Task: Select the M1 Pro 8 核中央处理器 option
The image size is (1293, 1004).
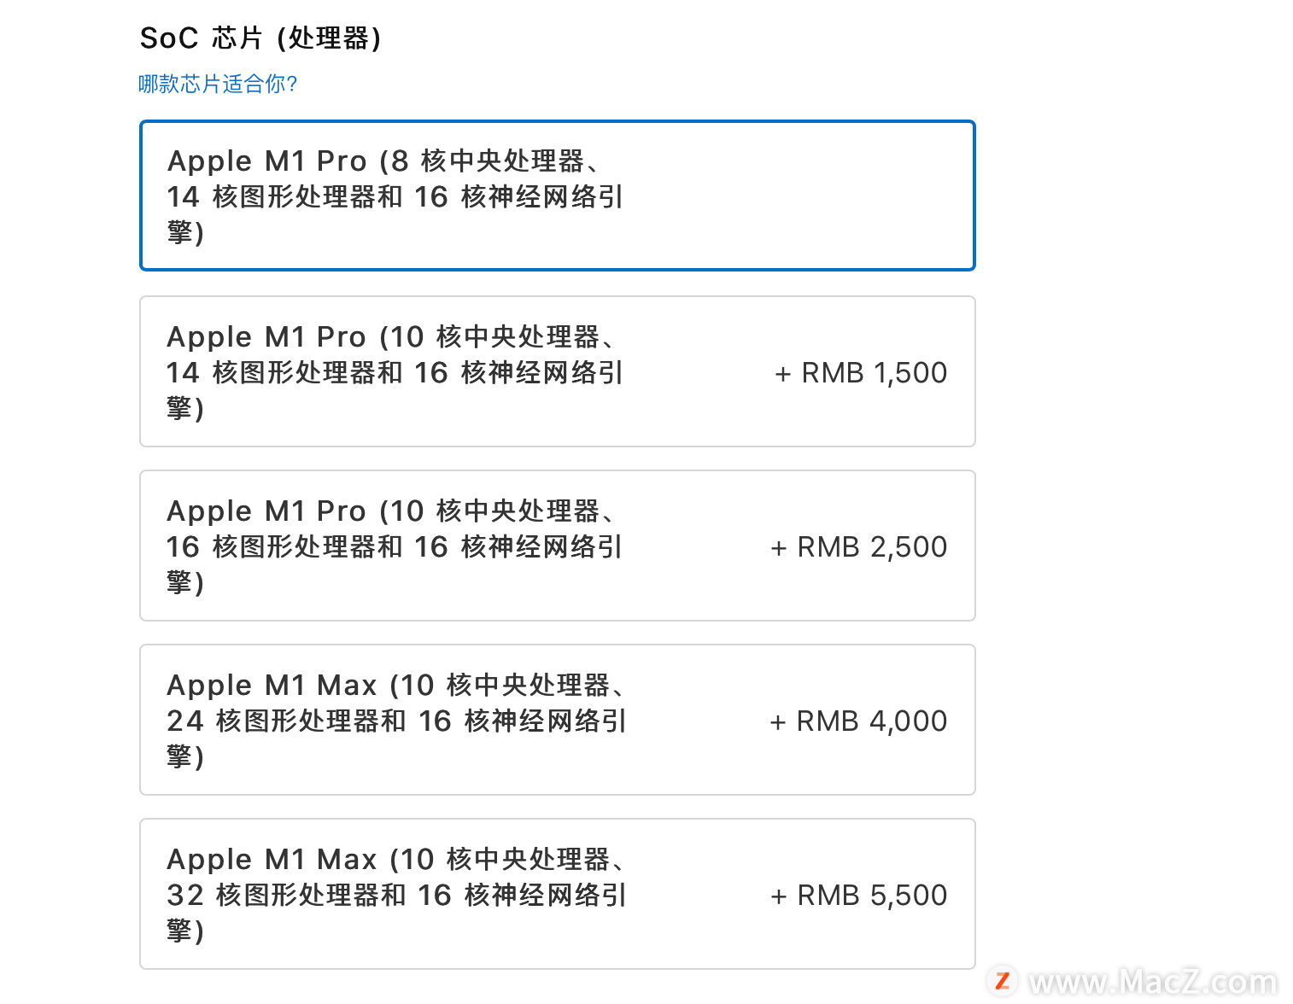Action: point(558,196)
